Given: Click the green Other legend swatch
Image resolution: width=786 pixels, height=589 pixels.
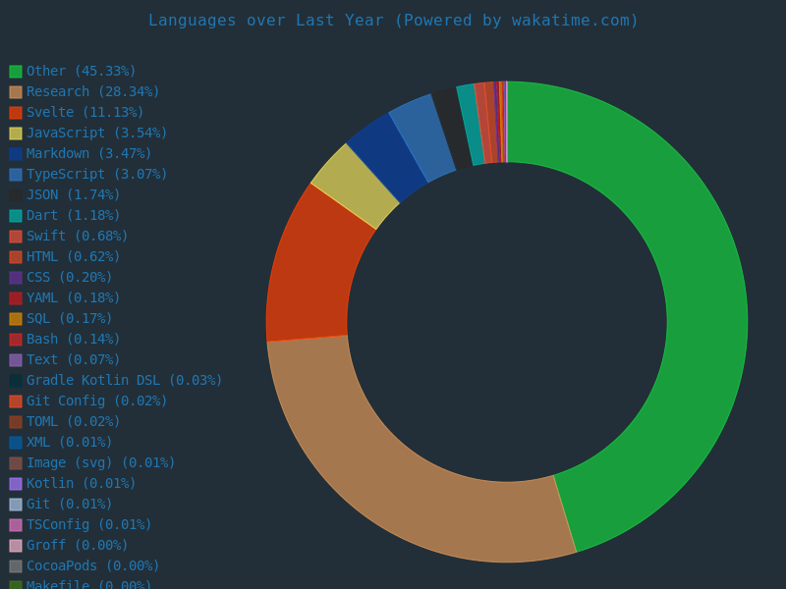Looking at the screenshot, I should point(16,72).
